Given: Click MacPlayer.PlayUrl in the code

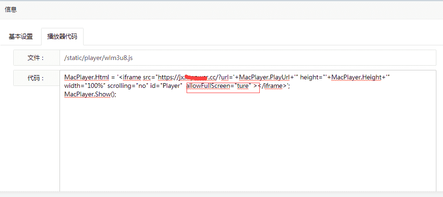Looking at the screenshot, I should (264, 77).
